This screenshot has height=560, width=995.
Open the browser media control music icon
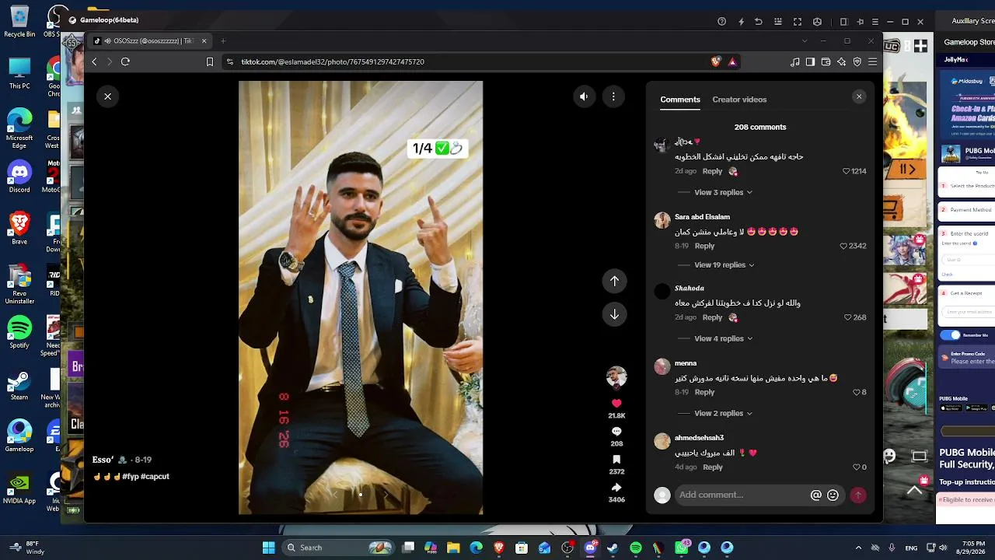pyautogui.click(x=794, y=61)
